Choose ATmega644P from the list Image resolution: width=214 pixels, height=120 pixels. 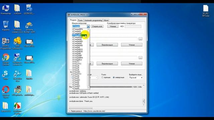point(80,37)
